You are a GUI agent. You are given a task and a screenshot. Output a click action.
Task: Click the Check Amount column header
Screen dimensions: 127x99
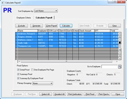point(87,31)
